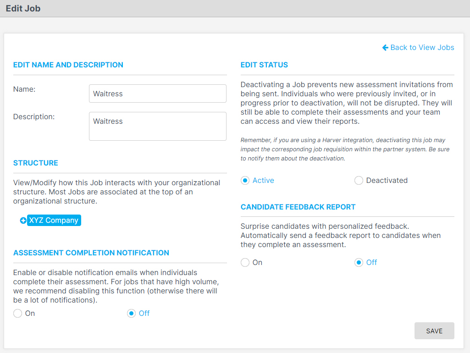Set Candidate Feedback Report to Off
Image resolution: width=470 pixels, height=353 pixels.
359,263
